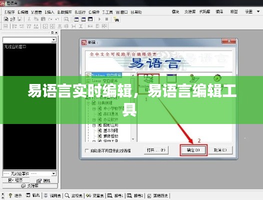Switch to the 属性 tab

[x=43, y=180]
